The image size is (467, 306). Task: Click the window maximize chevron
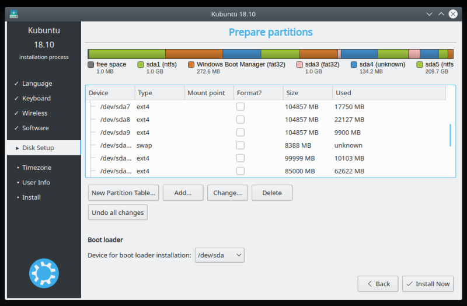pos(441,13)
